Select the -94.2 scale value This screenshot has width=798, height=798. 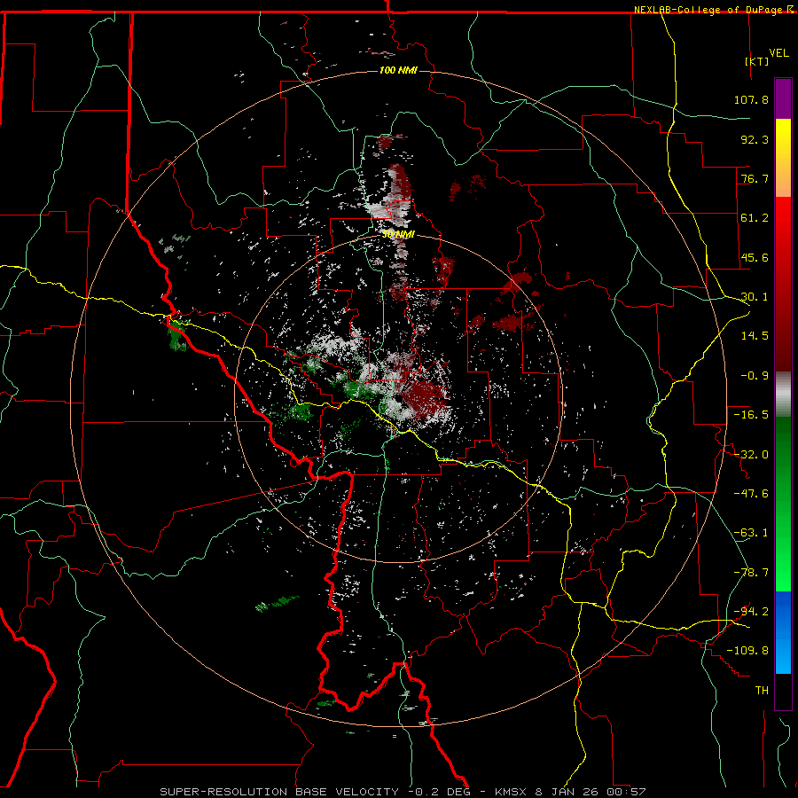point(751,611)
